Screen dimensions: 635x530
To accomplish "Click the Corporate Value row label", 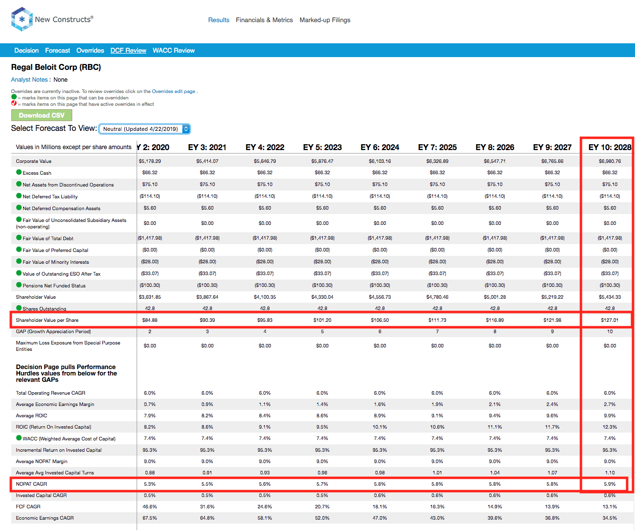I will (x=33, y=161).
